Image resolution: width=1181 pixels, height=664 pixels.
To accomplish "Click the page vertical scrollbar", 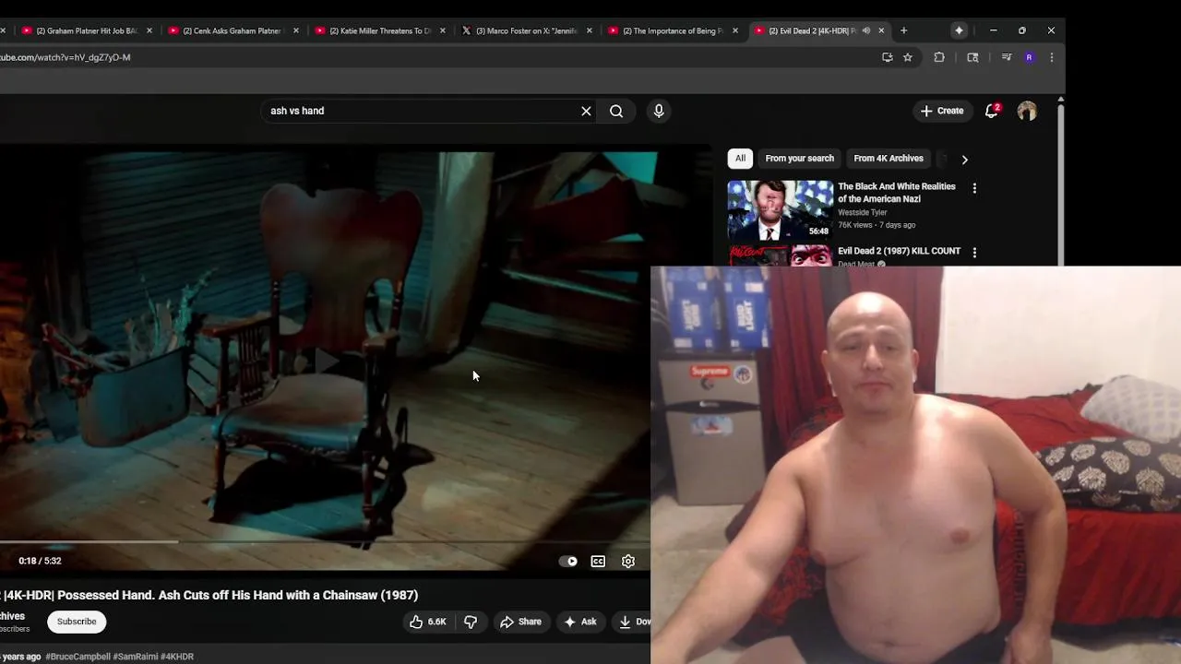I will (1061, 184).
